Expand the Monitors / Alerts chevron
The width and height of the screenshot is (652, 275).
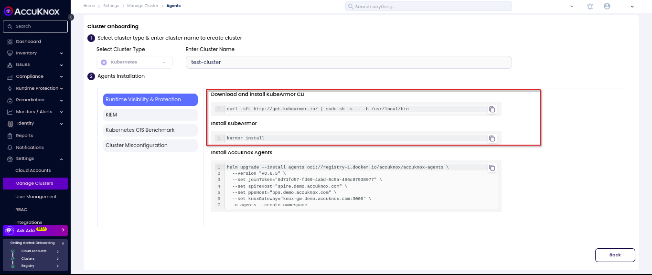click(x=62, y=112)
